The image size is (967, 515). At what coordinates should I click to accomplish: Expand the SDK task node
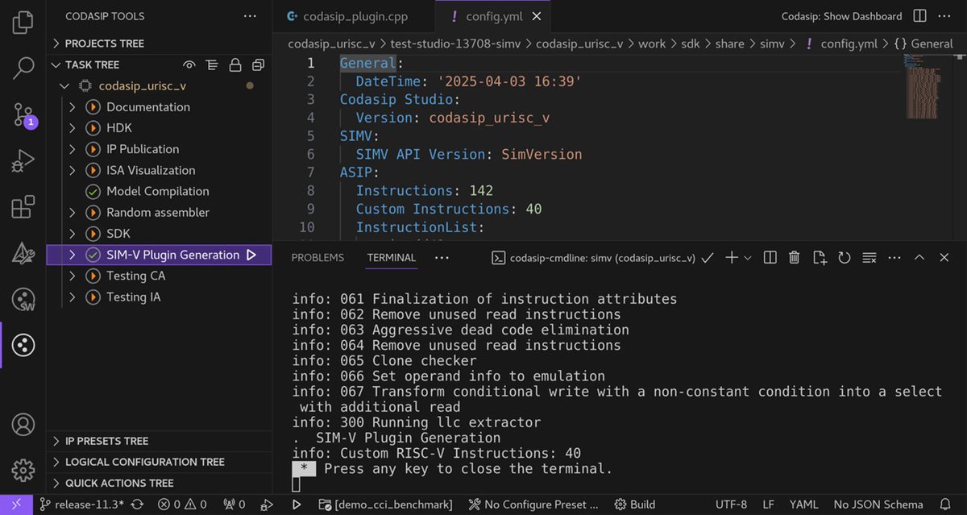pos(73,234)
